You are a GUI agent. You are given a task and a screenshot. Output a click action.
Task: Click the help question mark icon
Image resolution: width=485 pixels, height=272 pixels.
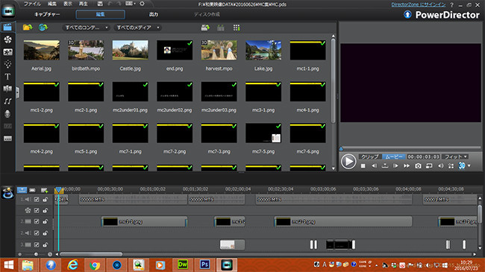[x=451, y=5]
